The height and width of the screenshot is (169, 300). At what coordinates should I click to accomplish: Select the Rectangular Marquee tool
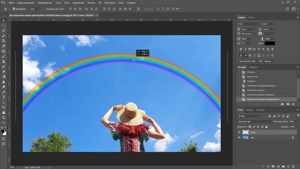click(x=3, y=25)
